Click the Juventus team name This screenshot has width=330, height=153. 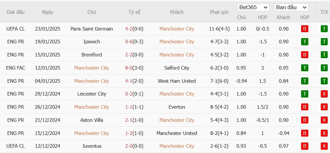click(92, 146)
